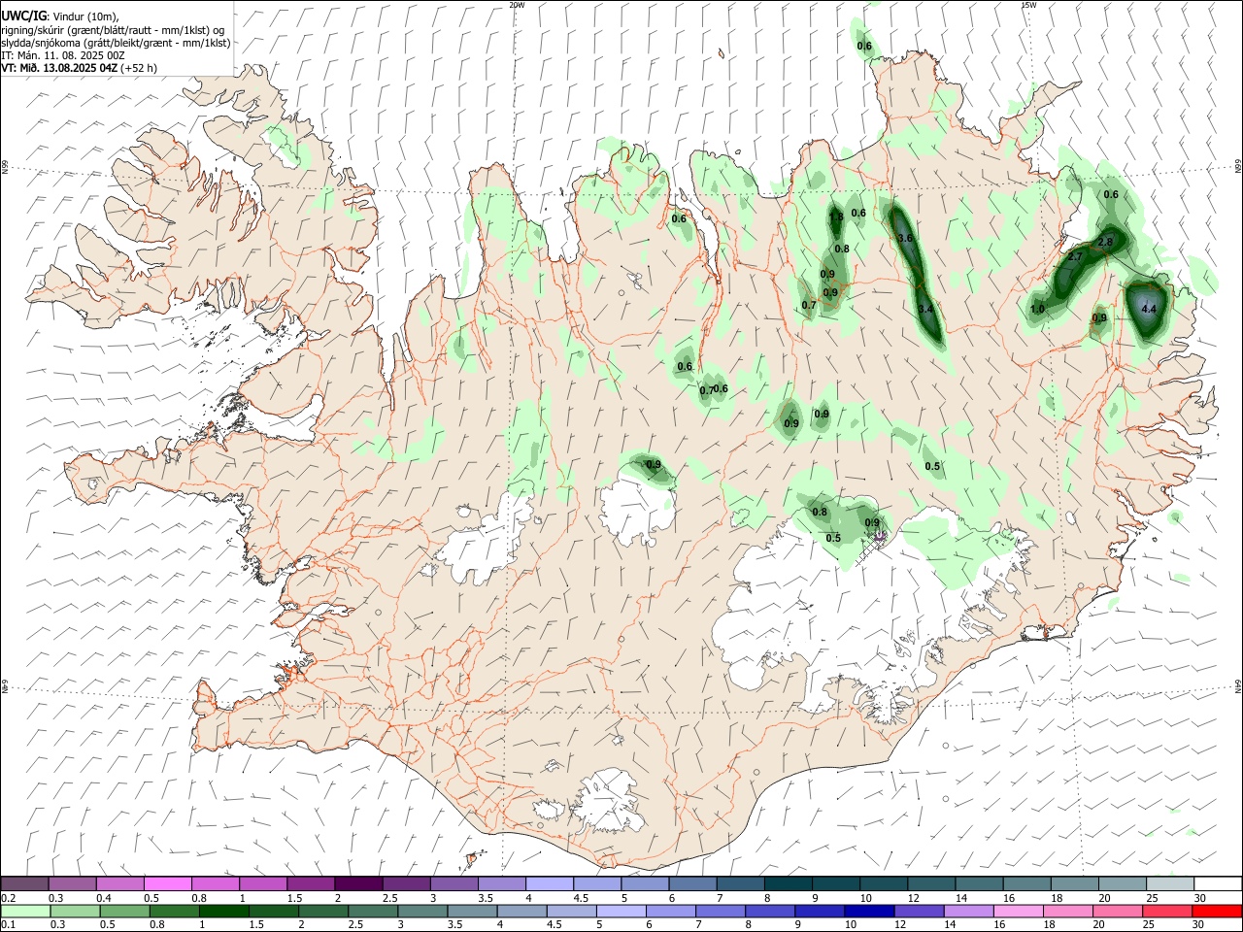Image resolution: width=1243 pixels, height=932 pixels.
Task: Click the darkest green swatch labelled 1 in bottom row
Action: pos(222,911)
